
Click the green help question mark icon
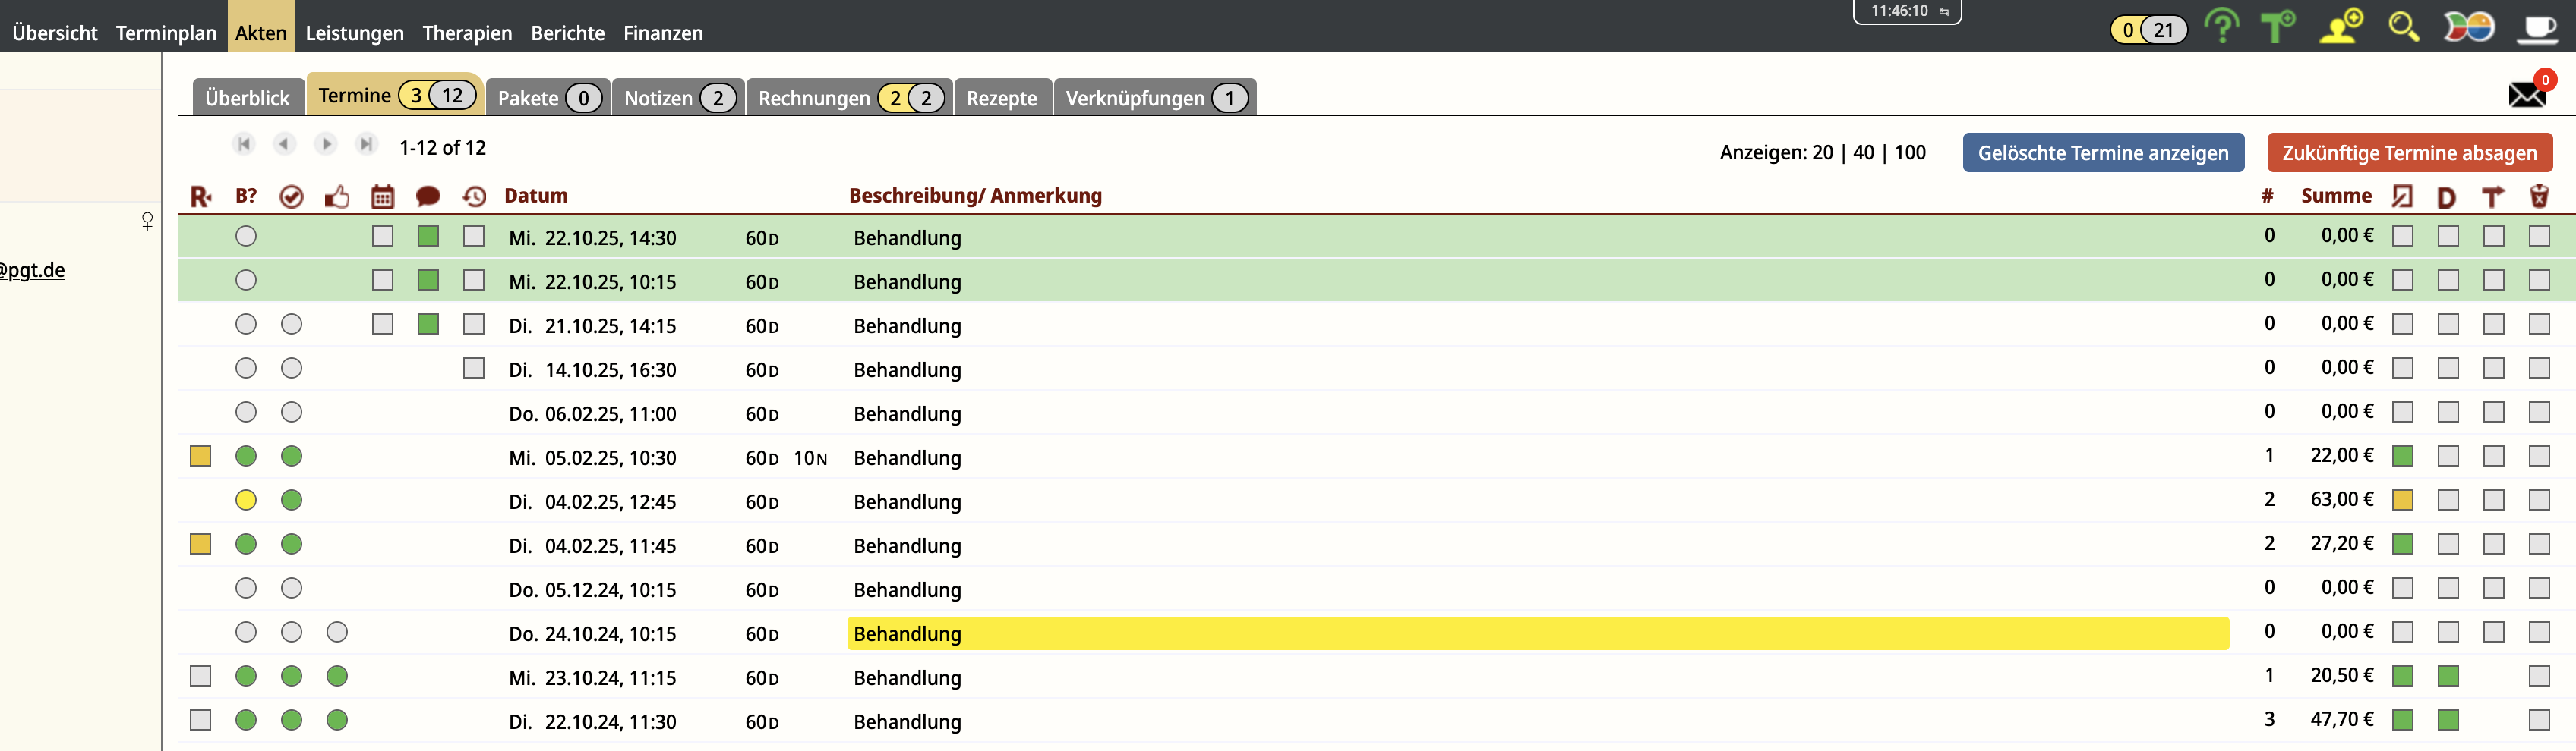(2221, 27)
